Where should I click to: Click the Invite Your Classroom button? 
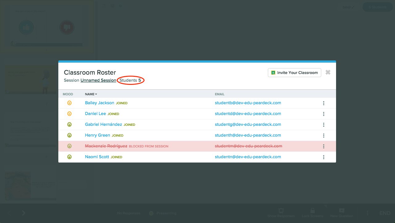294,72
